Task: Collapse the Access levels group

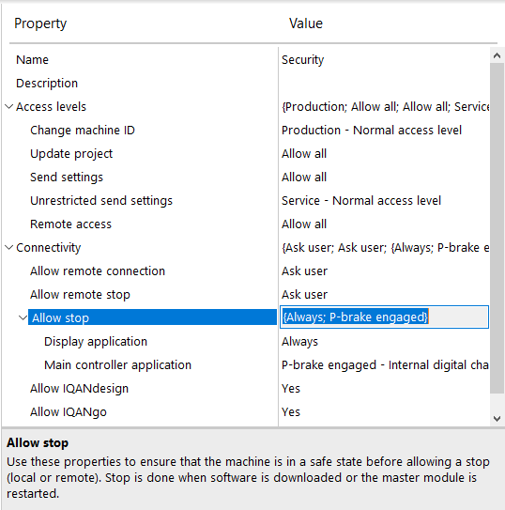Action: coord(9,106)
